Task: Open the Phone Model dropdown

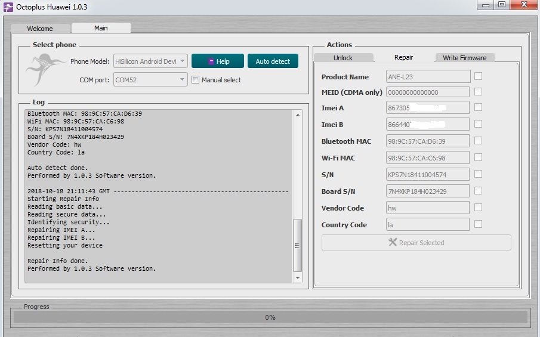Action: [150, 61]
